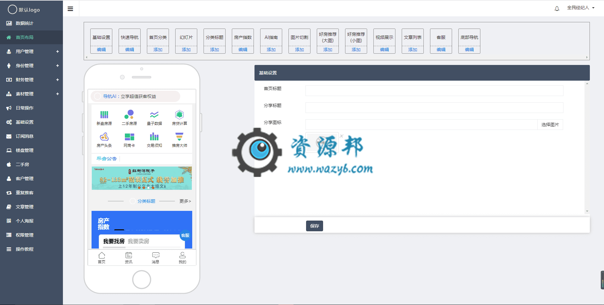Click 添加 under AI指南 module

pyautogui.click(x=271, y=50)
